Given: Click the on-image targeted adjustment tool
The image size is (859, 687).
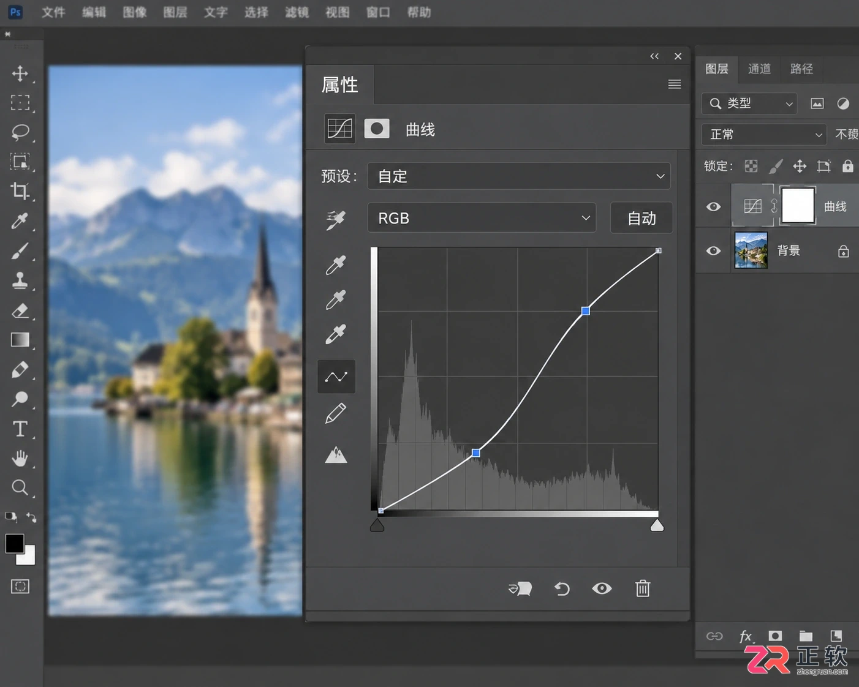Looking at the screenshot, I should click(x=336, y=220).
